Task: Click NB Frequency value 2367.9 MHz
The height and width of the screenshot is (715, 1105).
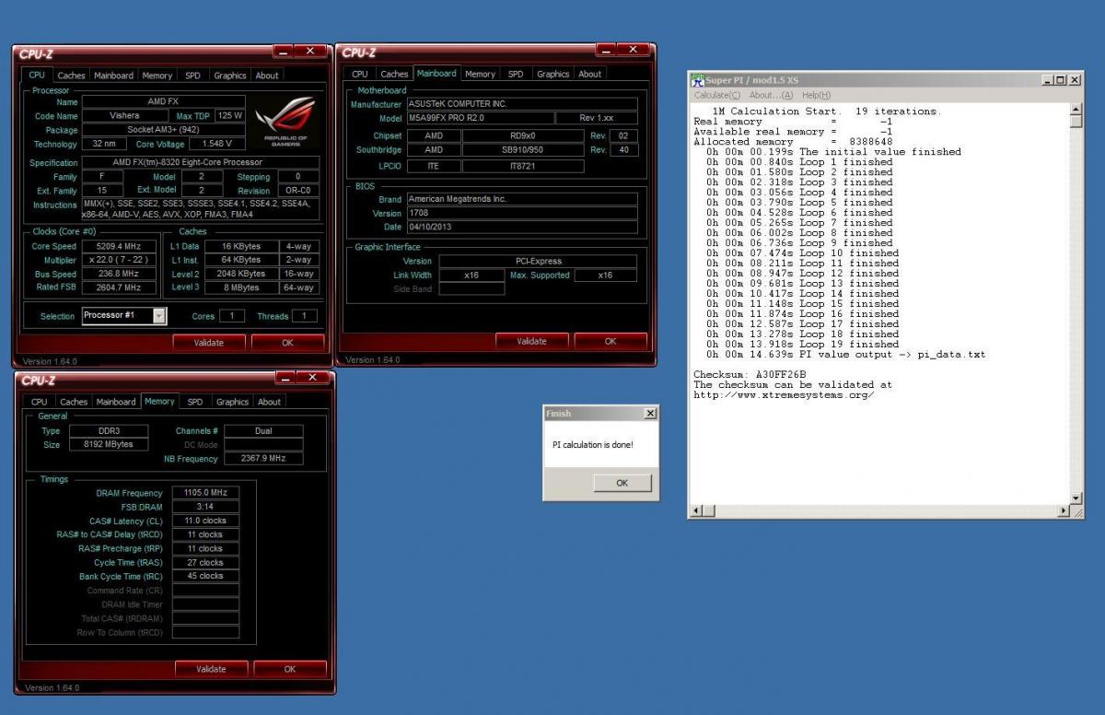Action: click(263, 459)
